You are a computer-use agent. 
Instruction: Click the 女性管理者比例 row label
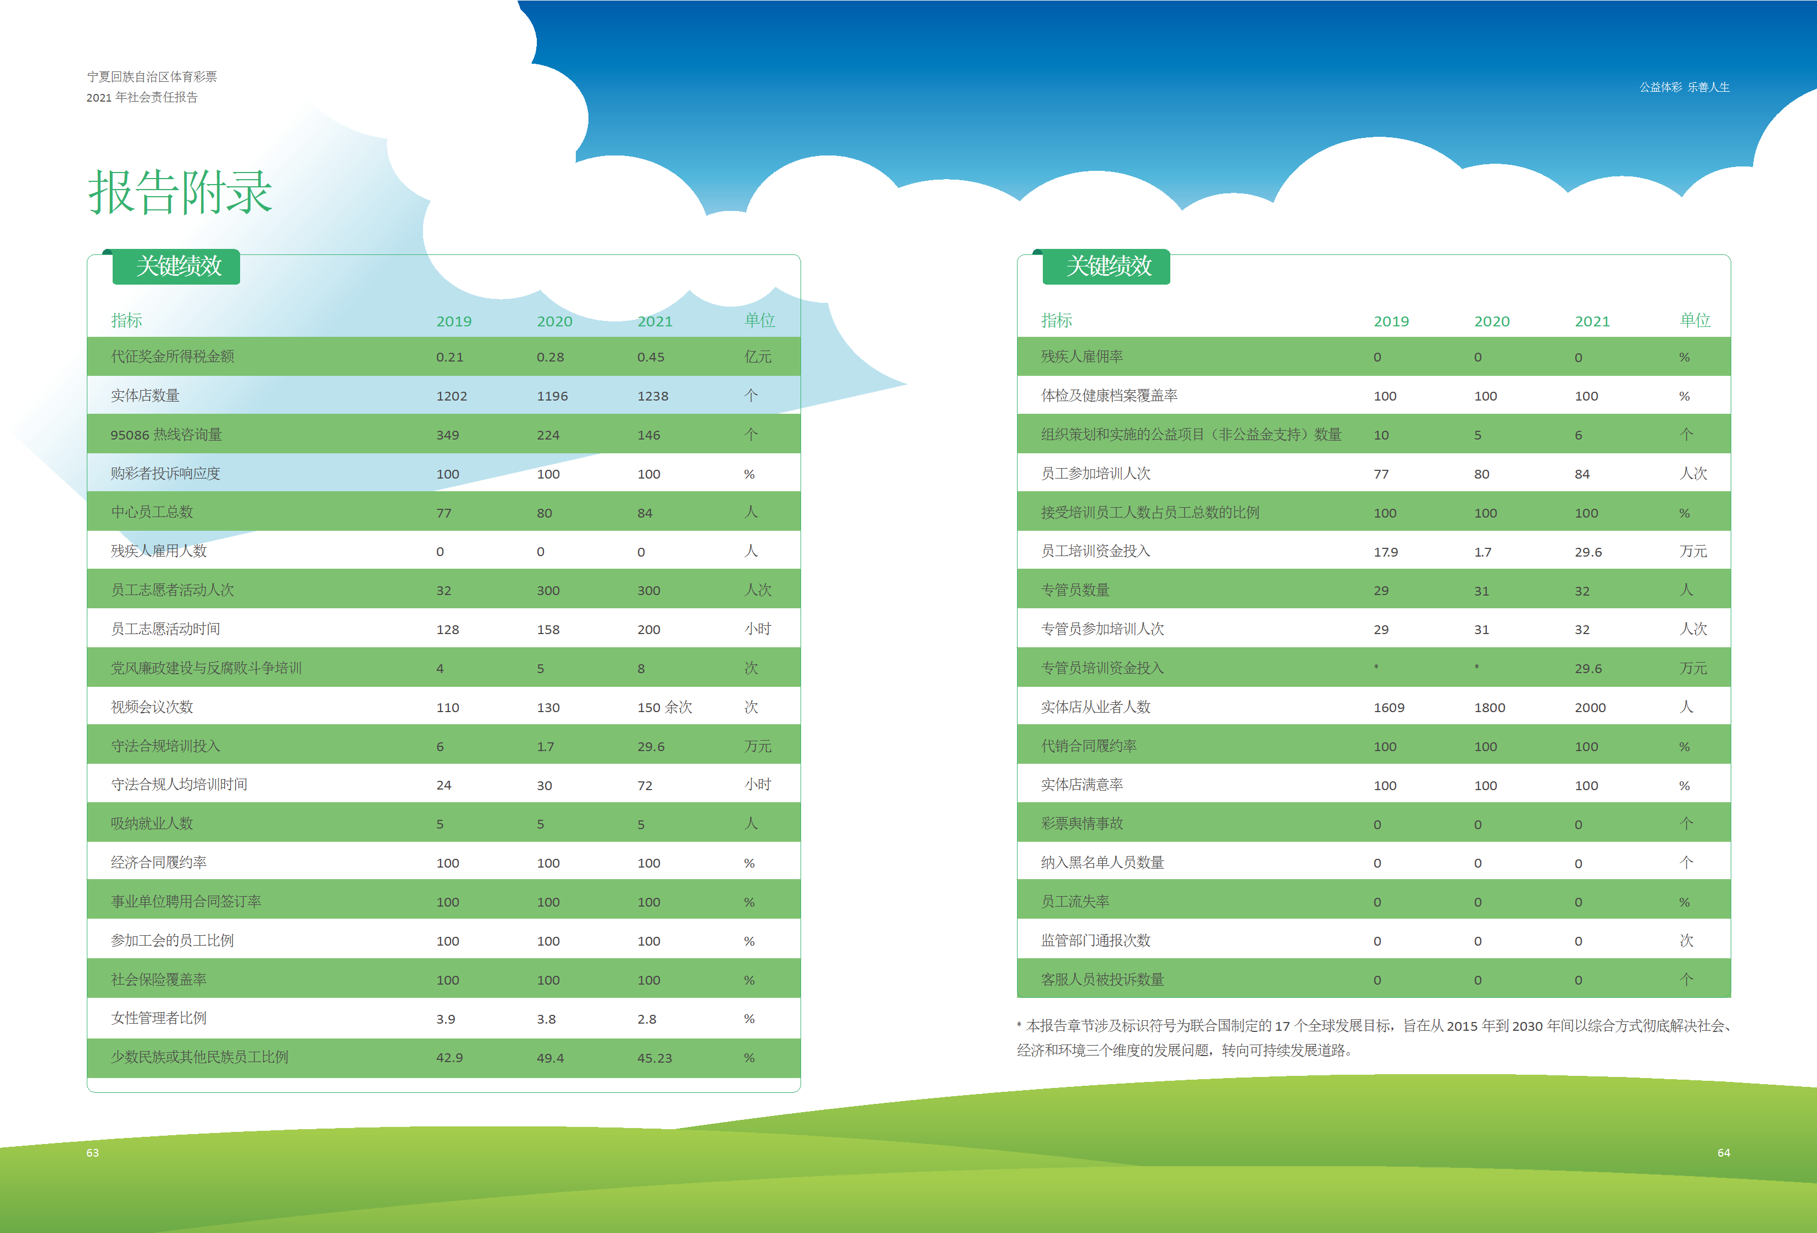tap(159, 1018)
